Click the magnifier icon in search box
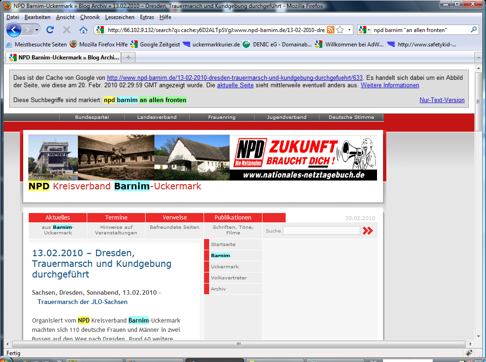 tap(473, 30)
